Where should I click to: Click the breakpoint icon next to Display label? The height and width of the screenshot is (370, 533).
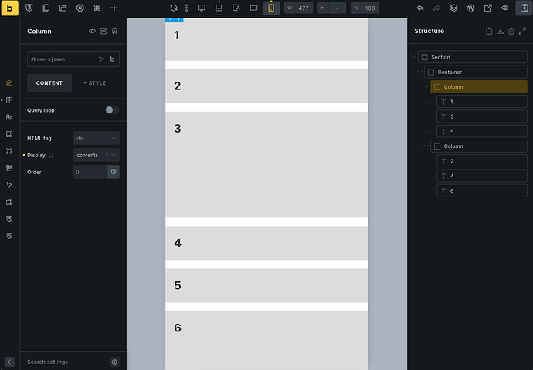[x=51, y=155]
